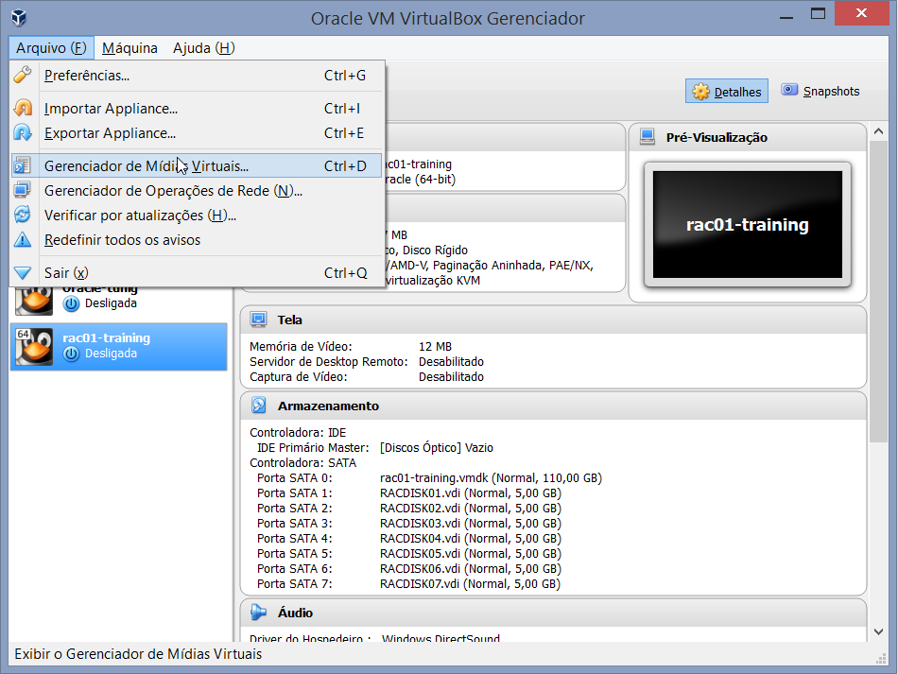
Task: Click the Áudio section header
Action: (553, 613)
